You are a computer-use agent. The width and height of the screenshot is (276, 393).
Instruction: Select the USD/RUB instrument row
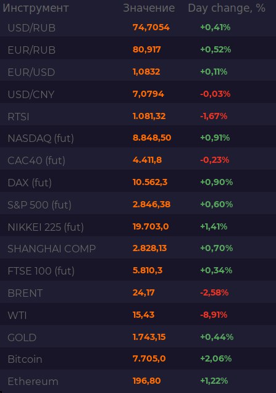pyautogui.click(x=138, y=27)
